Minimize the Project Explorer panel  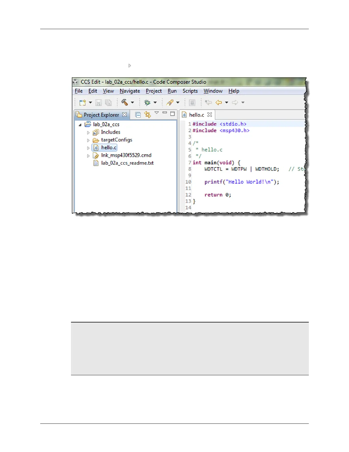point(165,113)
